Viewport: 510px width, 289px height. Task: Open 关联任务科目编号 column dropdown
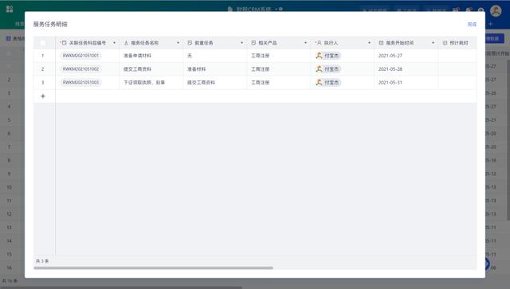(x=114, y=43)
